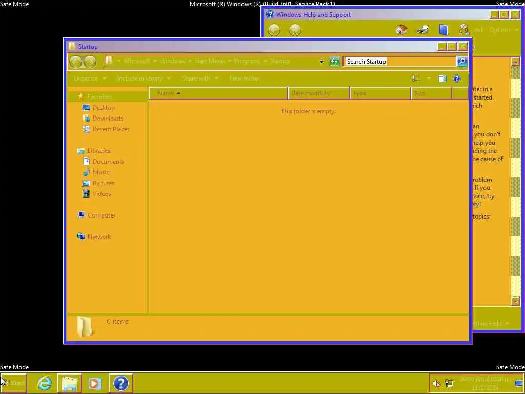This screenshot has width=525, height=394.
Task: Sort by Date modified column header
Action: pos(318,93)
